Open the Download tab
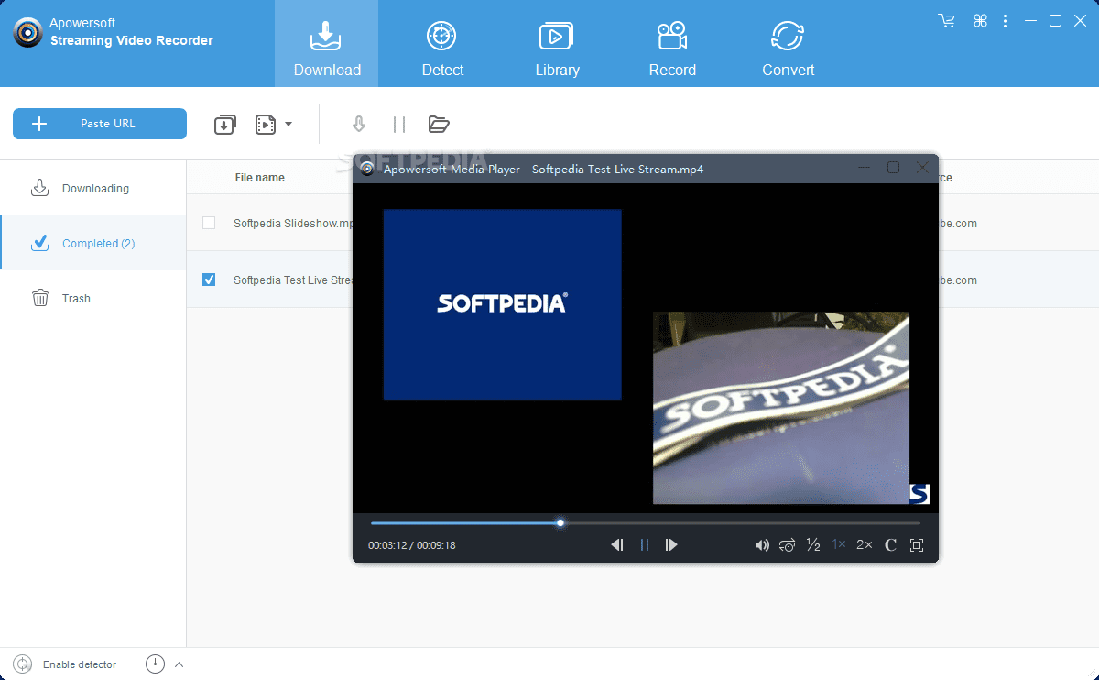Screen dimensions: 1099x680 pos(327,44)
